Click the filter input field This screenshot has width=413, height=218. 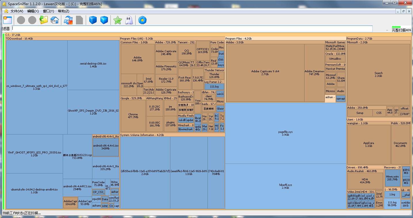pyautogui.click(x=192, y=29)
